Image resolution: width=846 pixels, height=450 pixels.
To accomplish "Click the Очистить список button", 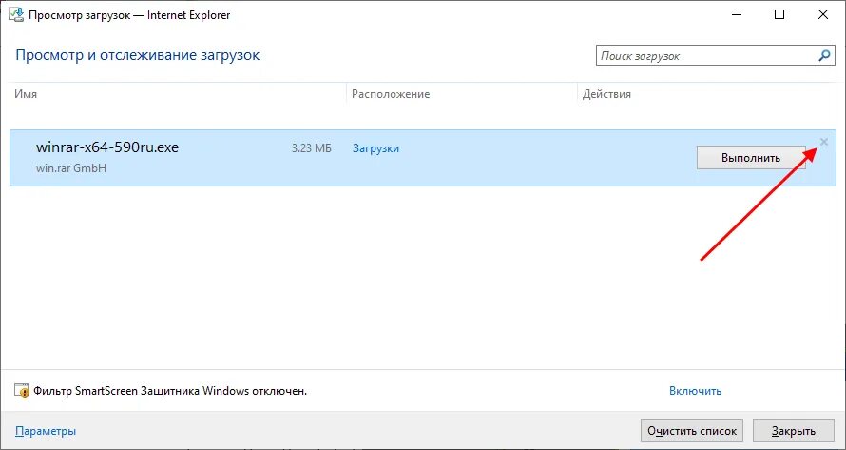I will [x=692, y=431].
